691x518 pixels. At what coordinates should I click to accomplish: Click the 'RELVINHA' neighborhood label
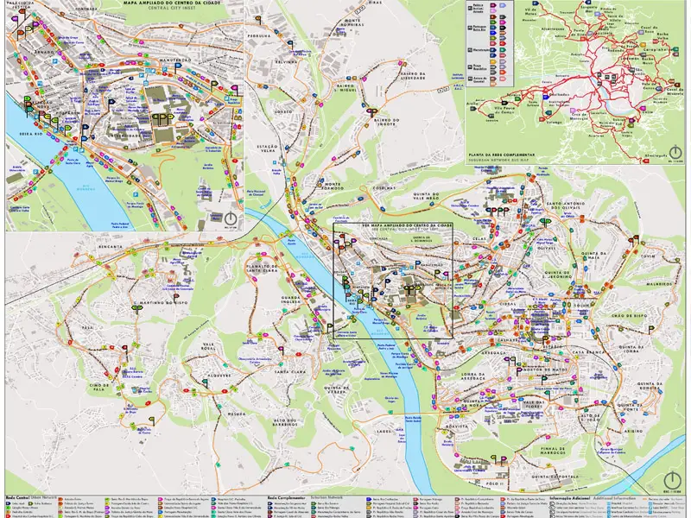(x=287, y=62)
